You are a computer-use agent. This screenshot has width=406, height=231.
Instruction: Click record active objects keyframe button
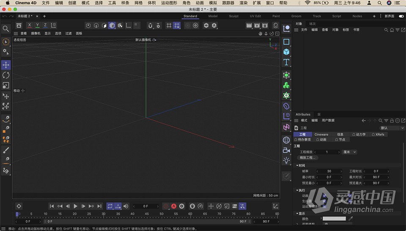click(x=166, y=206)
